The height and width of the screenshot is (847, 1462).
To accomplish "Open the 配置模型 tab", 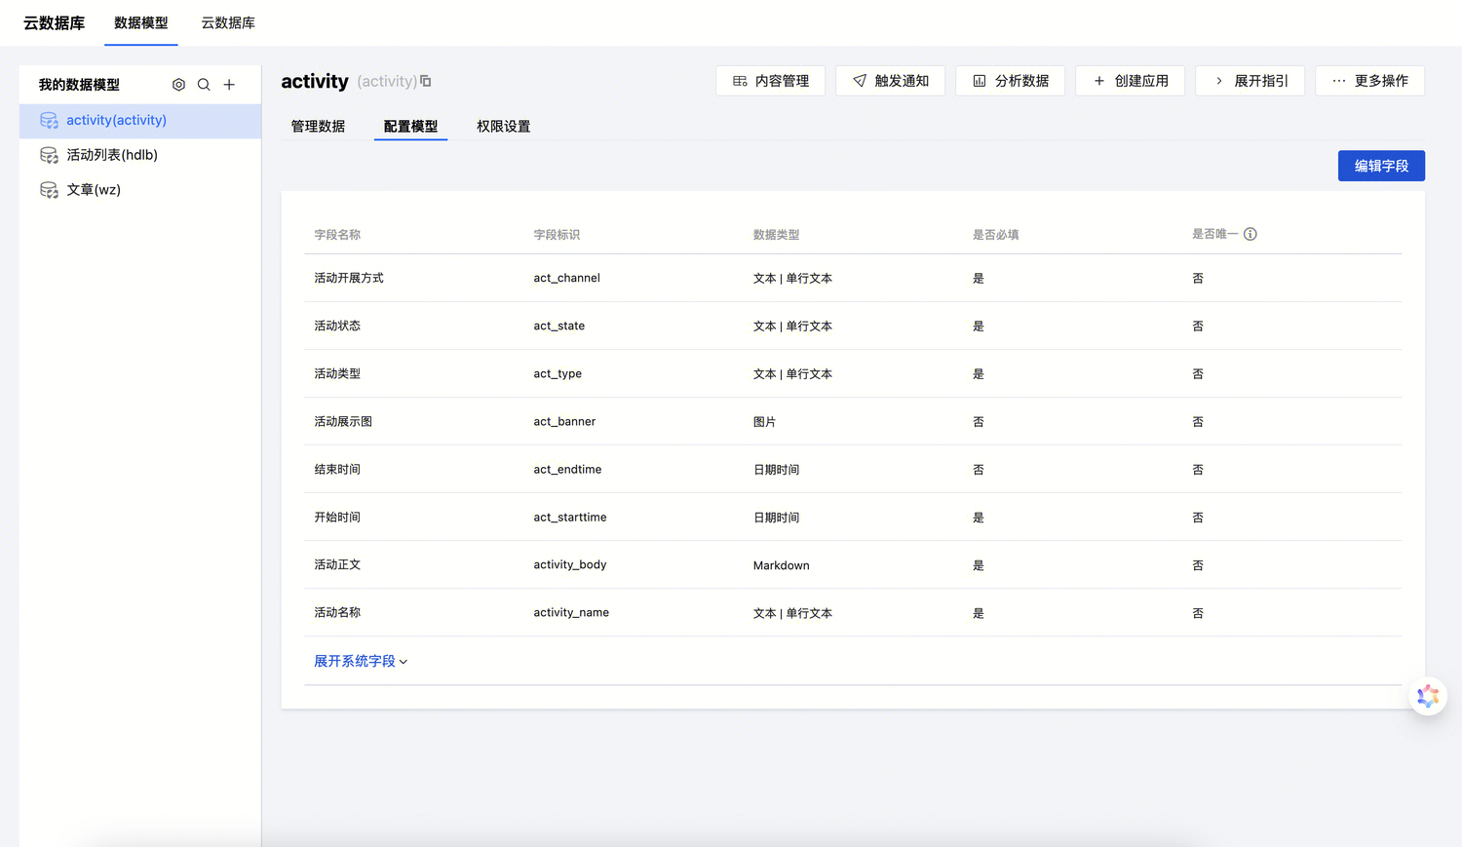I will pyautogui.click(x=410, y=127).
